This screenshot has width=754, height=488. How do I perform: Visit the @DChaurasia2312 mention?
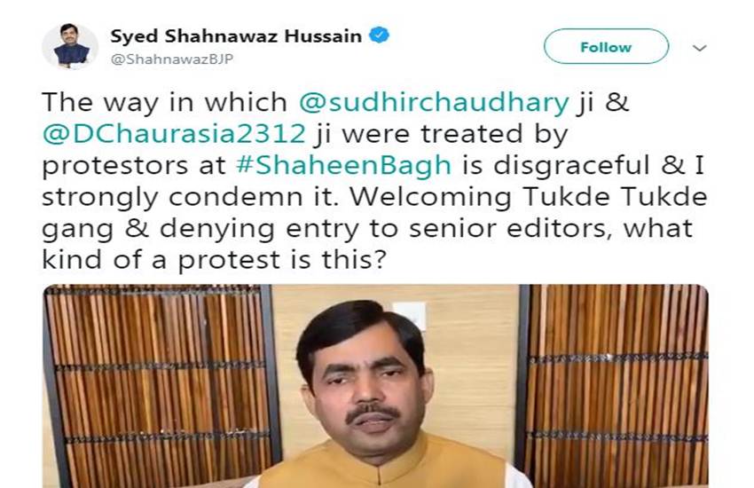174,134
